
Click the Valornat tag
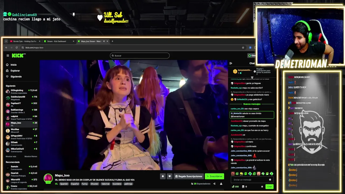(x=105, y=184)
